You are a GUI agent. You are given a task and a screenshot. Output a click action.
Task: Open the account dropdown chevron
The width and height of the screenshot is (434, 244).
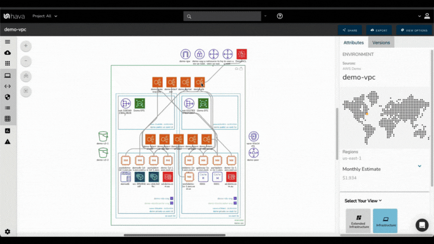click(x=419, y=16)
